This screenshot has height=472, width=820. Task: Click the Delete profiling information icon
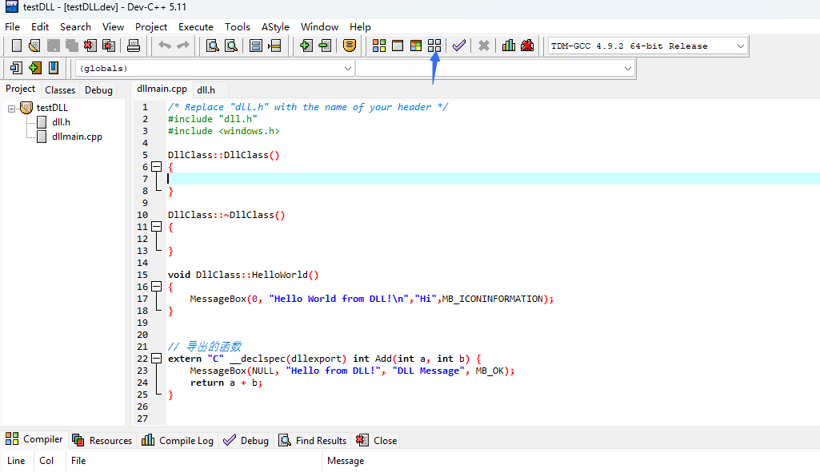coord(527,46)
